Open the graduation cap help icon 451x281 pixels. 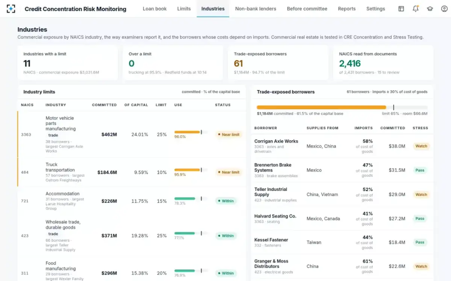pos(430,9)
